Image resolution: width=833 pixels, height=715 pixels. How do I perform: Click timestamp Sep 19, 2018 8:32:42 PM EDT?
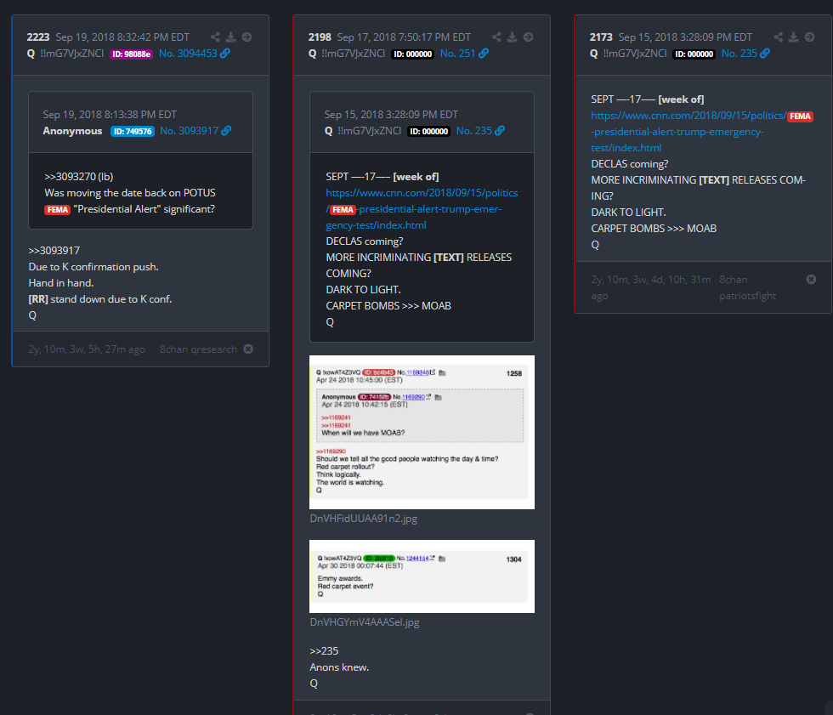click(x=122, y=37)
